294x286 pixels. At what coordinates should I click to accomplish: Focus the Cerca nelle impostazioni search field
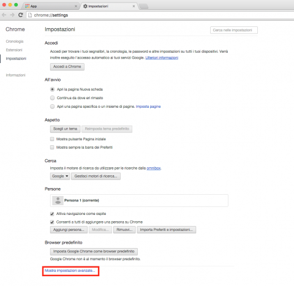pyautogui.click(x=234, y=30)
